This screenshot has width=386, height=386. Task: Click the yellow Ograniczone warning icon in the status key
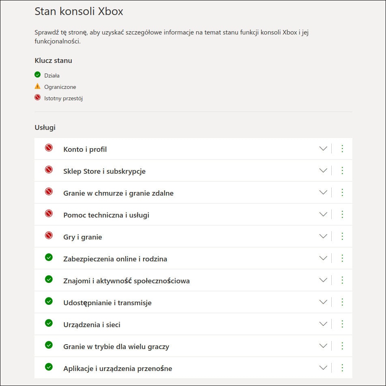pyautogui.click(x=37, y=86)
